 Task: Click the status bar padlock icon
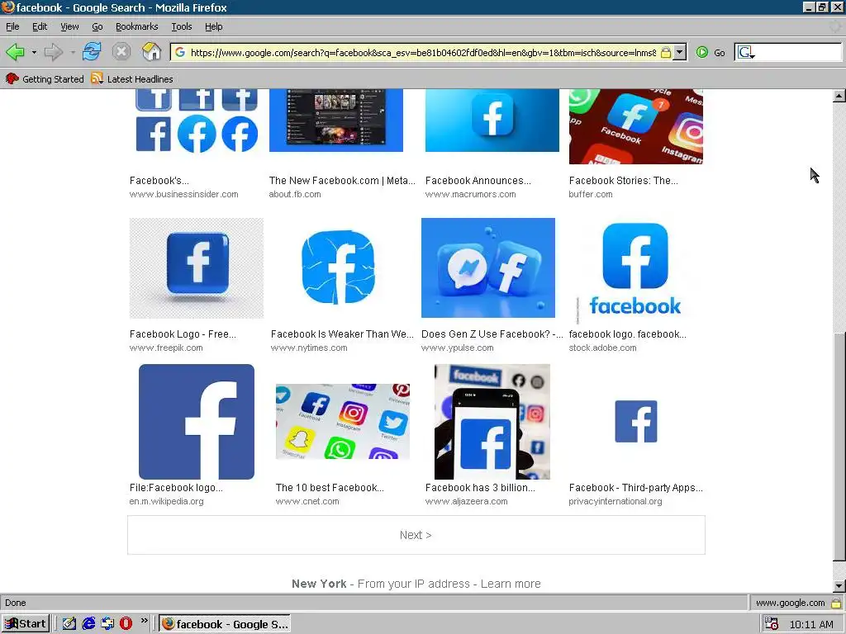coord(836,603)
